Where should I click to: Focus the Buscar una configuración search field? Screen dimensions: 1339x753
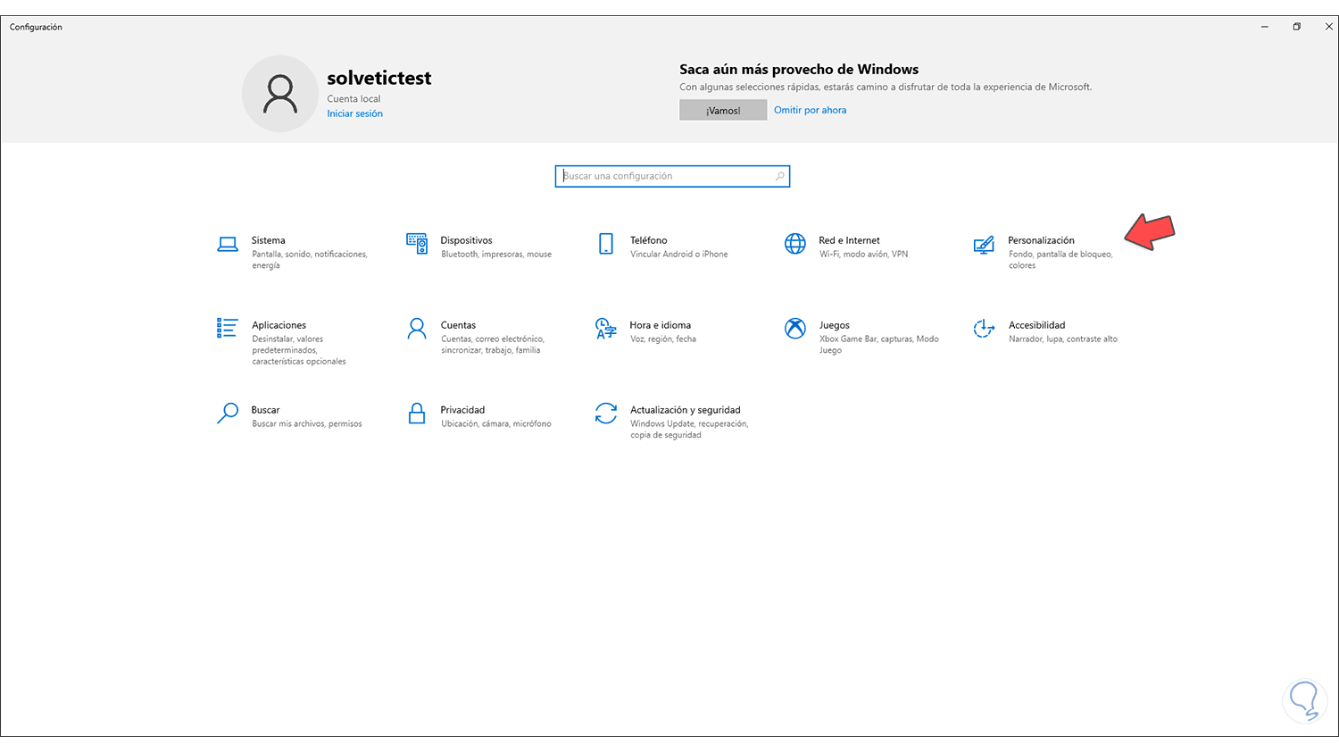[x=665, y=176]
